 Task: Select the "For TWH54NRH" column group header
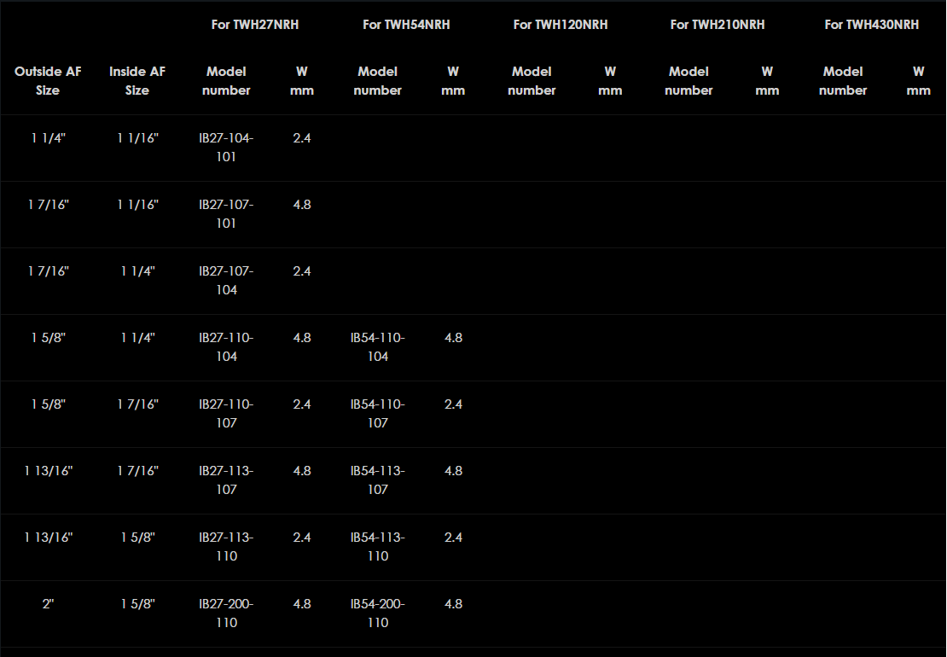click(406, 25)
